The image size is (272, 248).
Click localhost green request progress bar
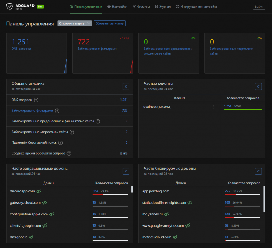point(242,110)
